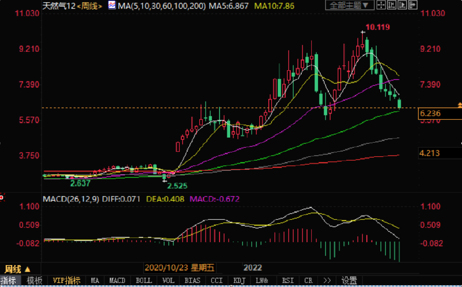Click the 2020/10/23 date marker on timeline

point(179,268)
